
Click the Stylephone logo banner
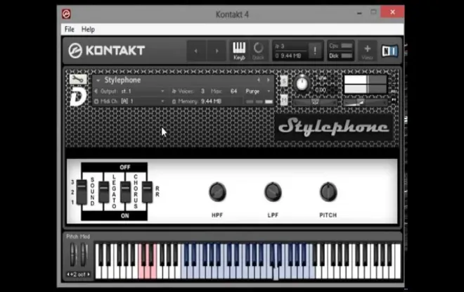click(333, 127)
